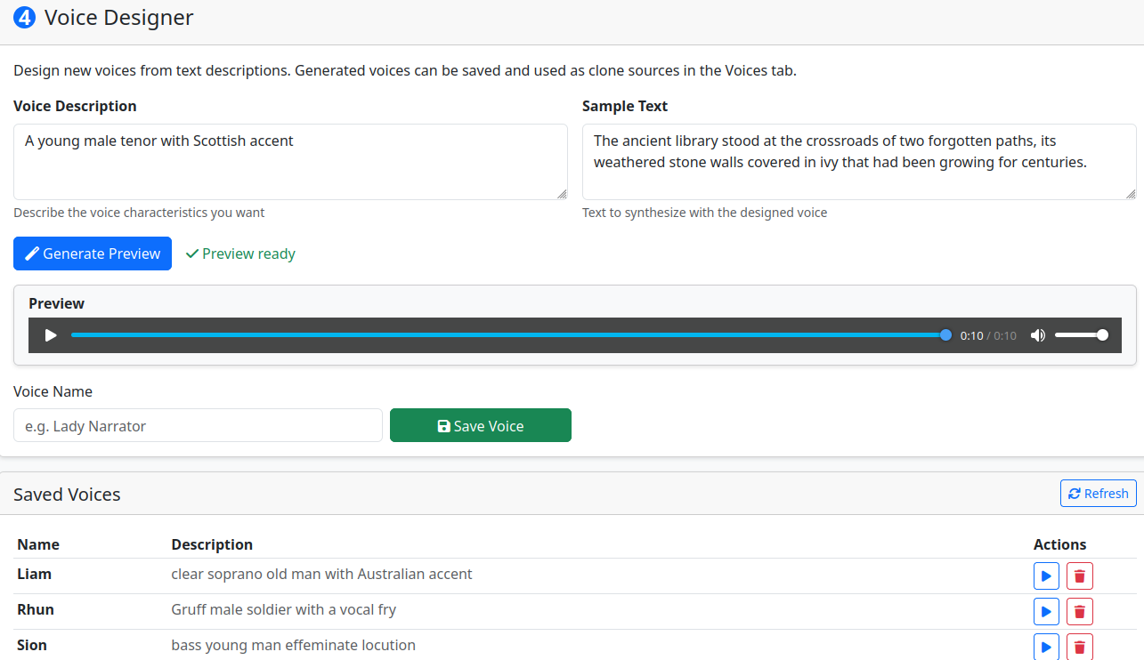This screenshot has height=660, width=1144.
Task: Refresh the Saved Voices list
Action: [x=1098, y=494]
